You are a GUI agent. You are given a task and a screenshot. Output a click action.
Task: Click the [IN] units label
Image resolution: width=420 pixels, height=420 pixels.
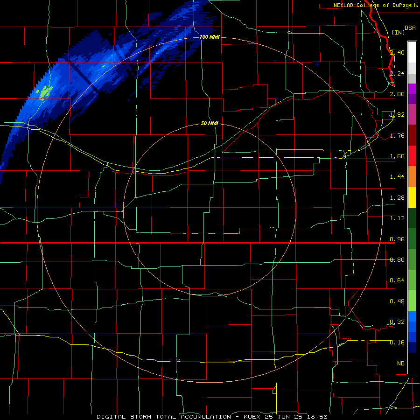coord(398,32)
